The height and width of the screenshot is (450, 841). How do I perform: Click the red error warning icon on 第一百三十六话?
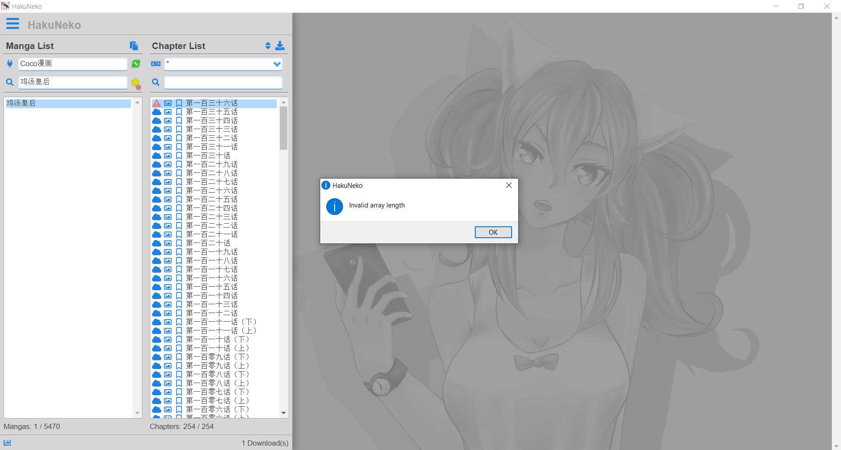[157, 103]
